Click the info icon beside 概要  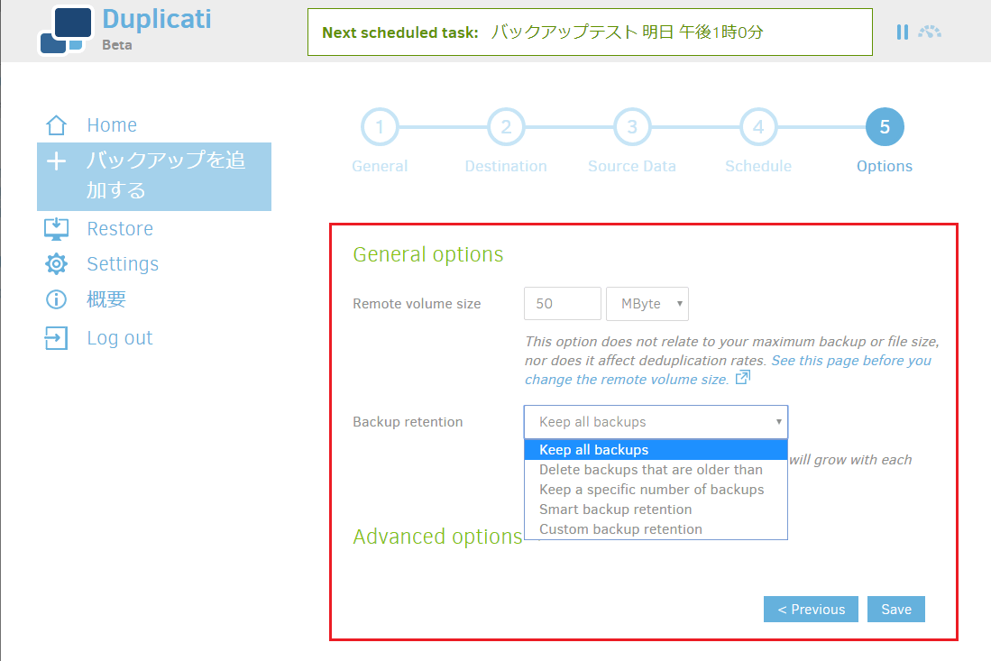[x=56, y=298]
